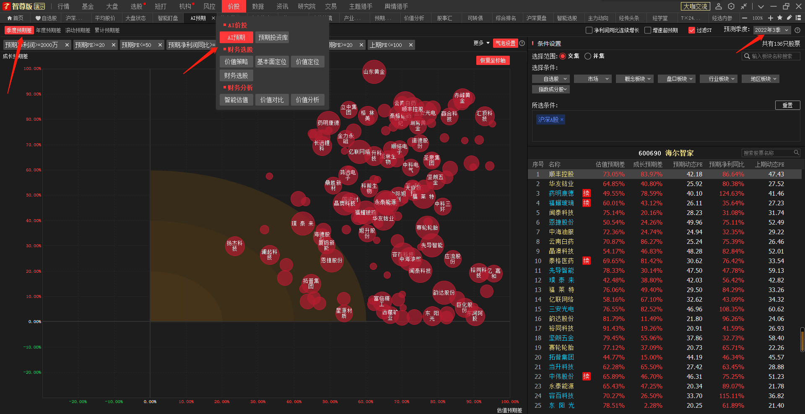This screenshot has width=805, height=414.
Task: Open the 大咖交流 button
Action: click(x=695, y=6)
